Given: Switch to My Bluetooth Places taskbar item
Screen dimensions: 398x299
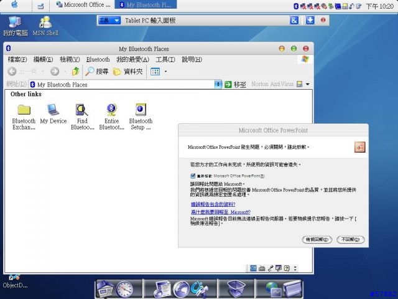Looking at the screenshot, I should click(146, 4).
